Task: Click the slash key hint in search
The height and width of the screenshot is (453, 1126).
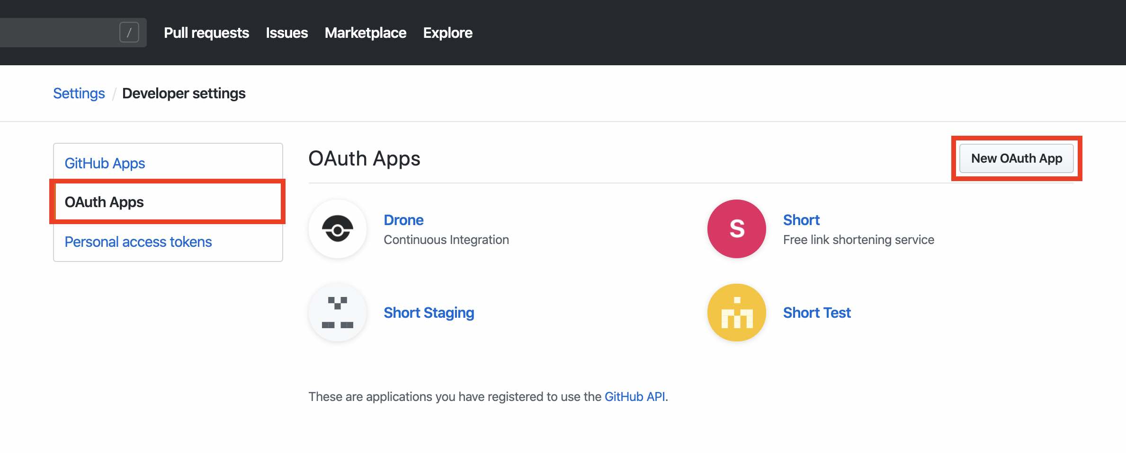Action: 129,33
